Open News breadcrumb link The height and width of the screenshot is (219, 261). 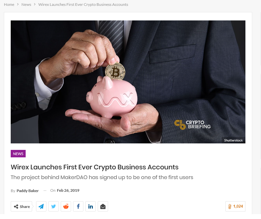(x=26, y=5)
